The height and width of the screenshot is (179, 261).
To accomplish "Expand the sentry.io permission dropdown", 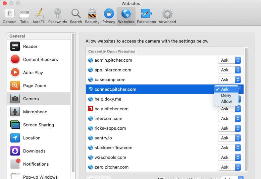I will pos(229,138).
